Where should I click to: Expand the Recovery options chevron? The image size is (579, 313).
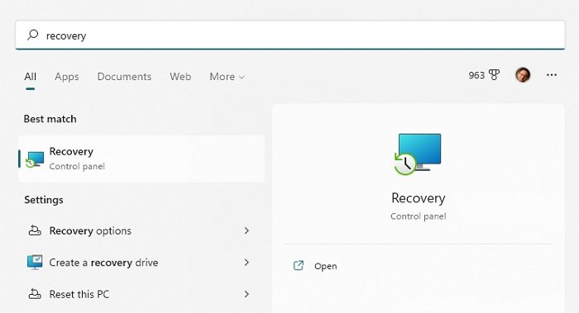[246, 230]
